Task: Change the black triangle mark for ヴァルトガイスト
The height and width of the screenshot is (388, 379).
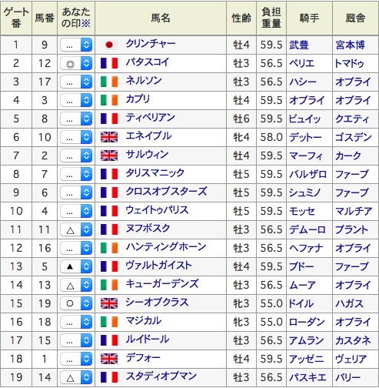Action: pos(76,267)
